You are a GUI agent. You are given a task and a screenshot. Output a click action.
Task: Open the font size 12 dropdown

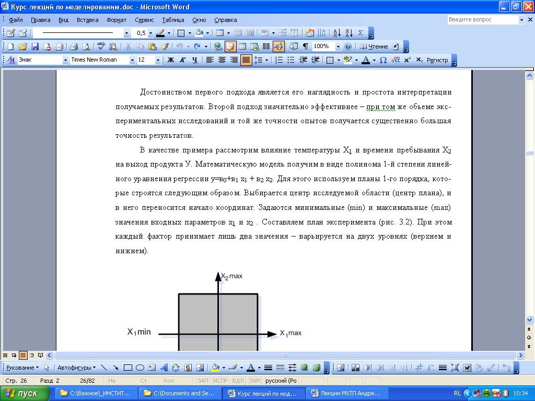tap(158, 60)
